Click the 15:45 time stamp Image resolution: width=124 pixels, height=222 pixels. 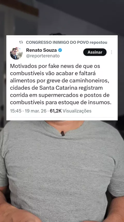pyautogui.click(x=16, y=111)
